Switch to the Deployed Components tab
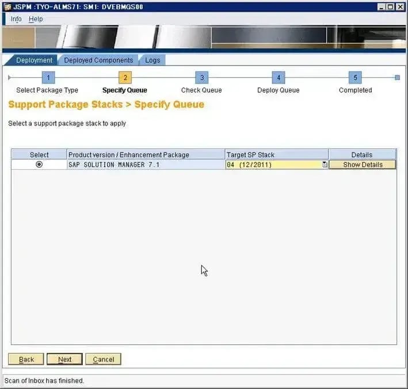 pos(98,60)
